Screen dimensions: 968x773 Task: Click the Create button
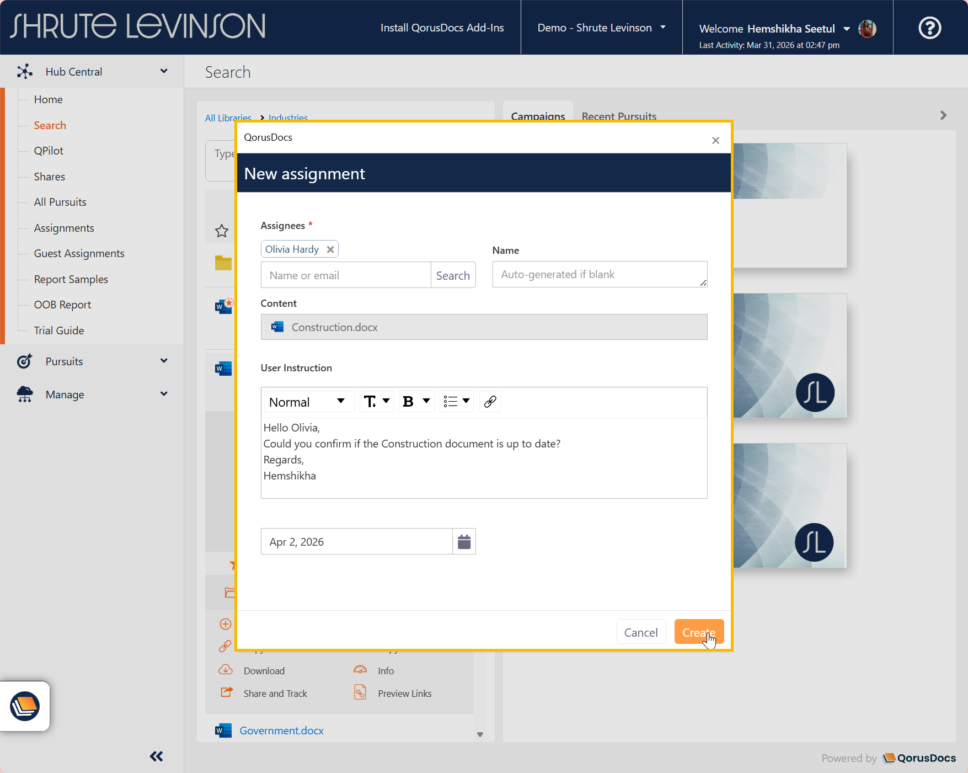pyautogui.click(x=698, y=632)
